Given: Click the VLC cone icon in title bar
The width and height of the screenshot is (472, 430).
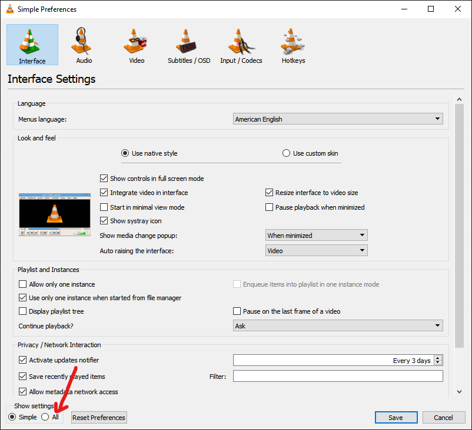Looking at the screenshot, I should [10, 9].
